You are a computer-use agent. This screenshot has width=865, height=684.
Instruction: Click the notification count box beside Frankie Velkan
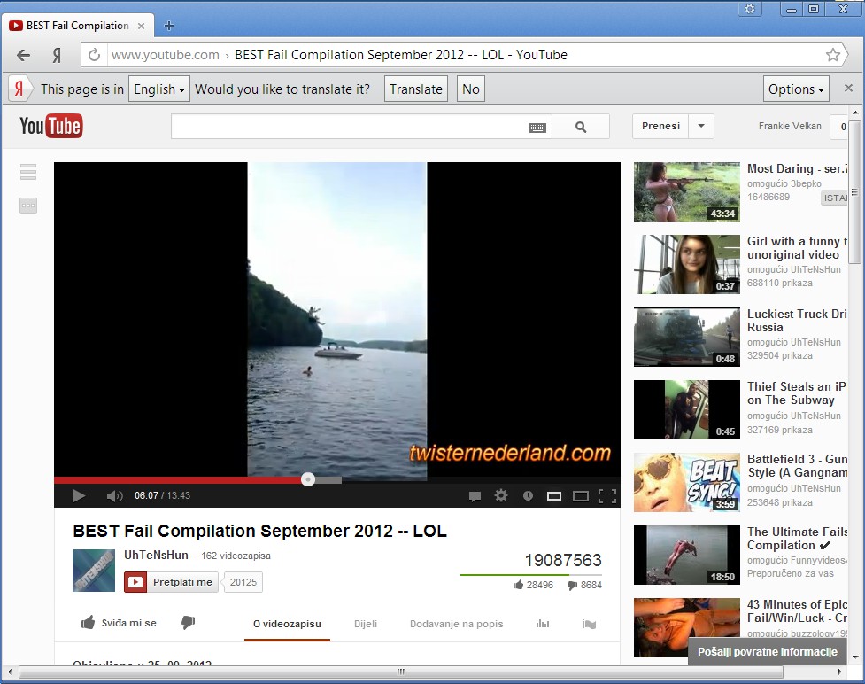pos(839,127)
